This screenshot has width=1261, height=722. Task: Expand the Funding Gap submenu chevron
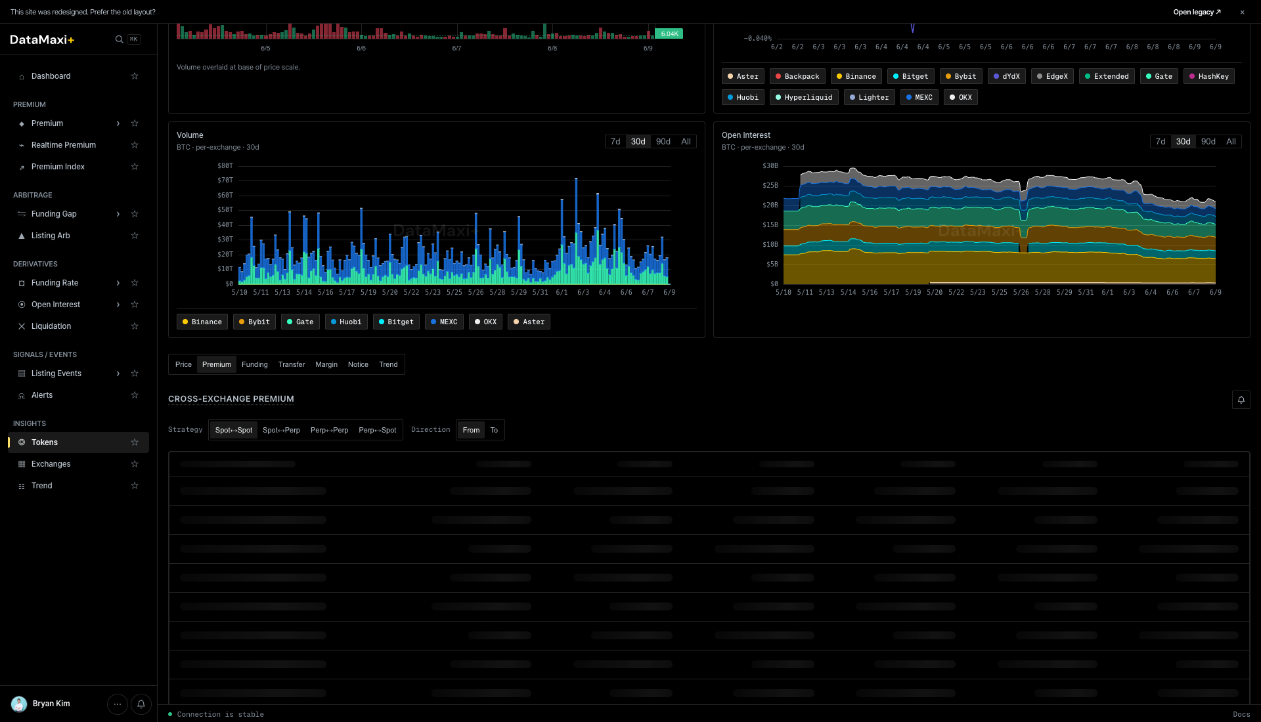click(x=118, y=214)
